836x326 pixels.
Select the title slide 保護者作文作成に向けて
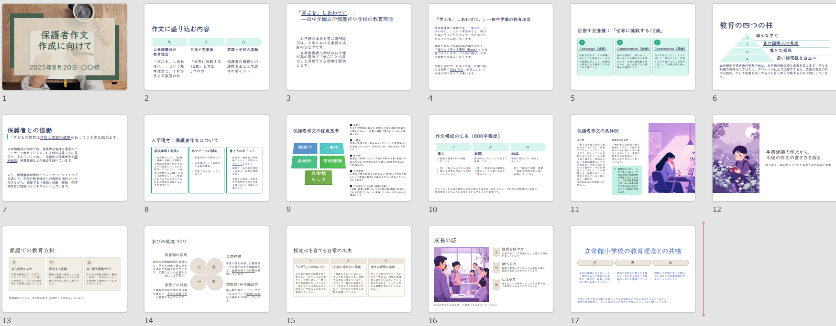(x=65, y=47)
